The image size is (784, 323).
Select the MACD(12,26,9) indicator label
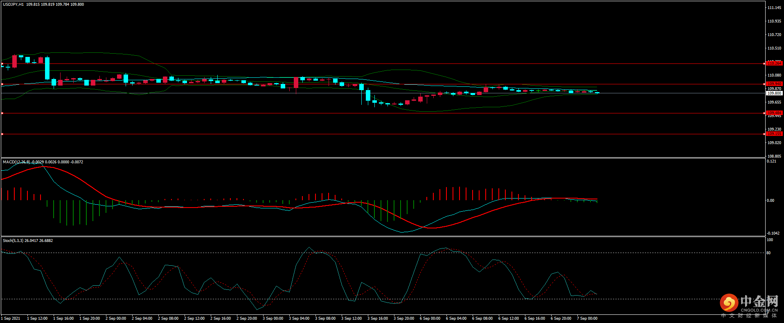pos(16,162)
